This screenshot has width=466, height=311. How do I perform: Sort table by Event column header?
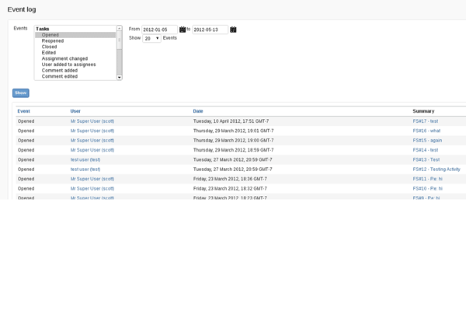23,111
